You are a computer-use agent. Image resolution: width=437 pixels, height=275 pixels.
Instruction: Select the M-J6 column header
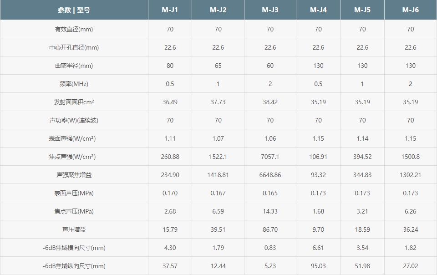pyautogui.click(x=411, y=10)
